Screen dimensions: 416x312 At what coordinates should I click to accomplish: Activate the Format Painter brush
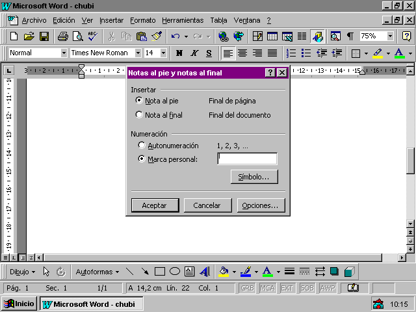pos(157,36)
